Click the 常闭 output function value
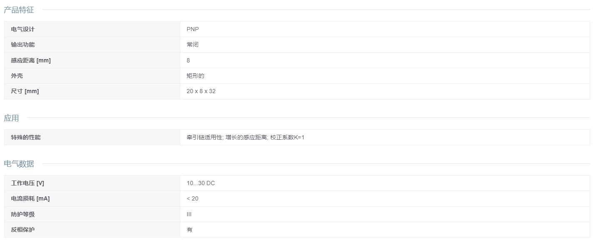The width and height of the screenshot is (596, 240). coord(193,45)
